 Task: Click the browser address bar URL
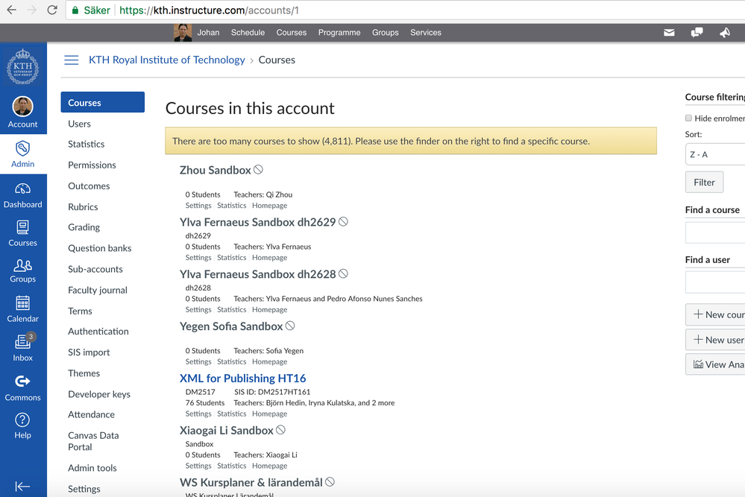pyautogui.click(x=209, y=10)
